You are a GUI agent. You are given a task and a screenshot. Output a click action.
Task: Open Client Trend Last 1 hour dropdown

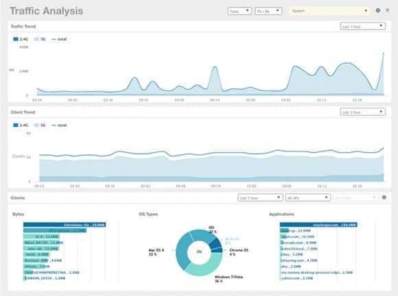[362, 112]
